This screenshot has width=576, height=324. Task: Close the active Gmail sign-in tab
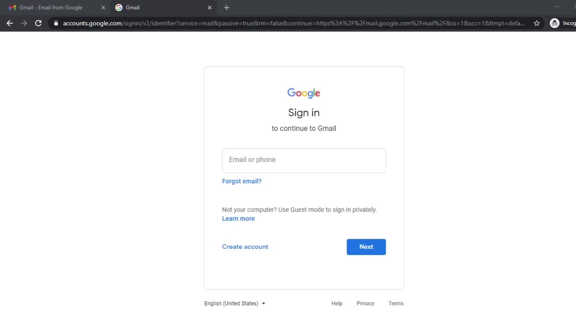[x=209, y=8]
